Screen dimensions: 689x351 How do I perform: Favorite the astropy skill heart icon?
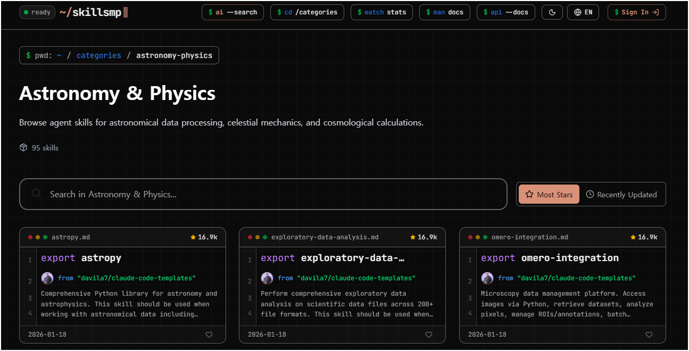pyautogui.click(x=209, y=335)
